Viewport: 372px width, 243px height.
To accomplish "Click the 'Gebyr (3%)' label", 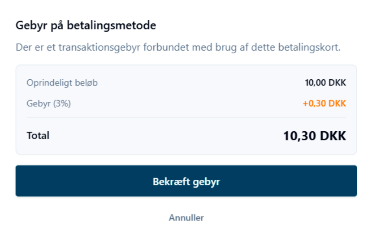I will pos(49,104).
